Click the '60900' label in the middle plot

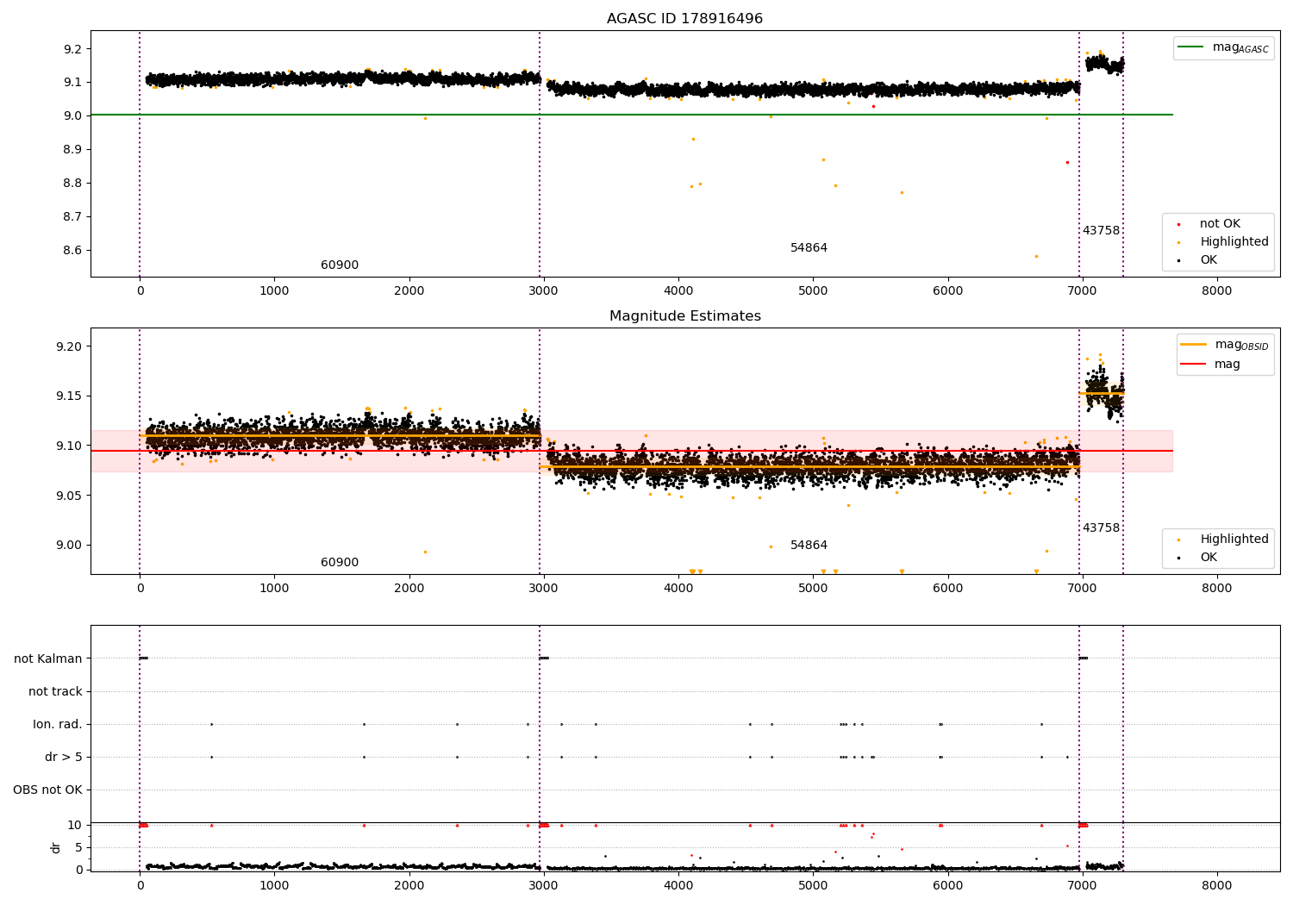point(340,563)
